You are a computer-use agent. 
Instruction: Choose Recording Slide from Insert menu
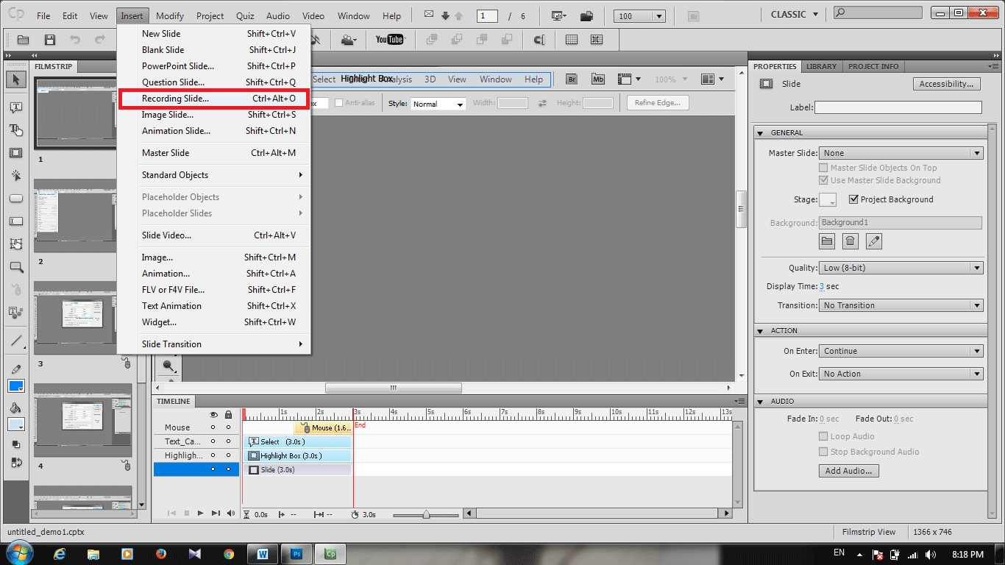click(215, 99)
